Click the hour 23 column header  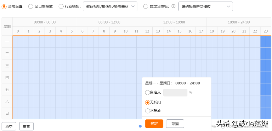coord(266,31)
